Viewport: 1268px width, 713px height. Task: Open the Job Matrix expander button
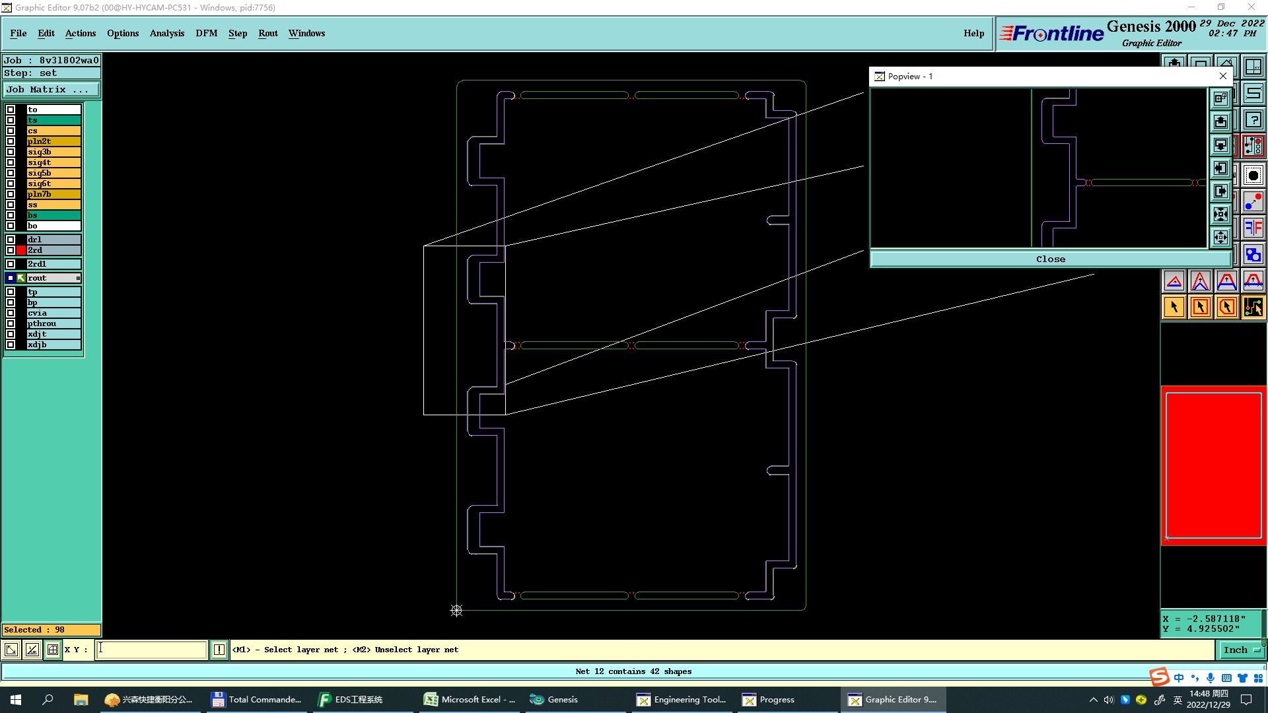[x=52, y=90]
